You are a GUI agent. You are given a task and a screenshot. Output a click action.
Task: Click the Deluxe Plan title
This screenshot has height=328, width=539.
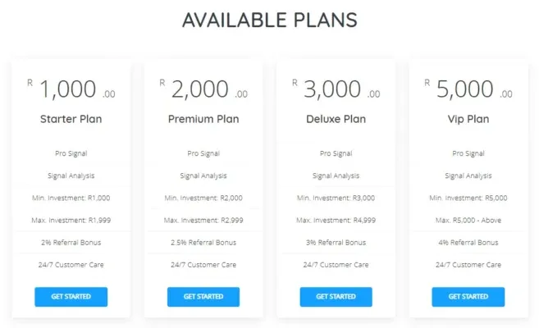[x=336, y=119]
